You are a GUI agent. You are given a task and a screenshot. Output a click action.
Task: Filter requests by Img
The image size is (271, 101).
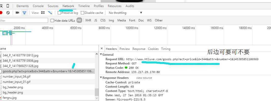tap(111, 20)
